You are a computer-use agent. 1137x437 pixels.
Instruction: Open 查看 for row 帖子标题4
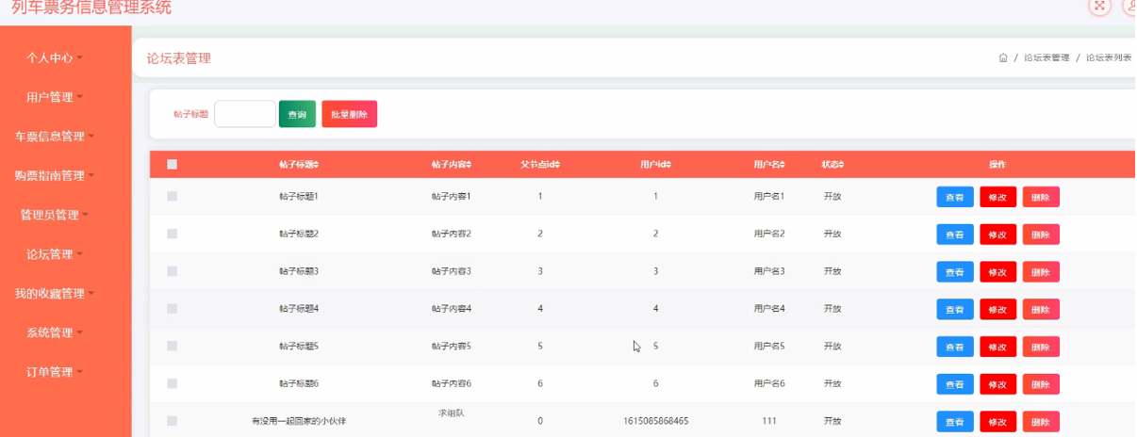(955, 309)
